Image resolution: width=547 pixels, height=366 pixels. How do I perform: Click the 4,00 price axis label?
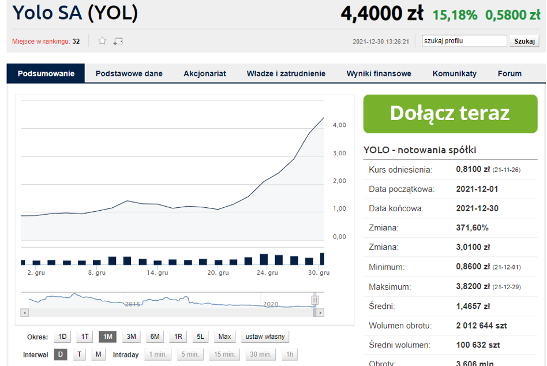[x=339, y=125]
